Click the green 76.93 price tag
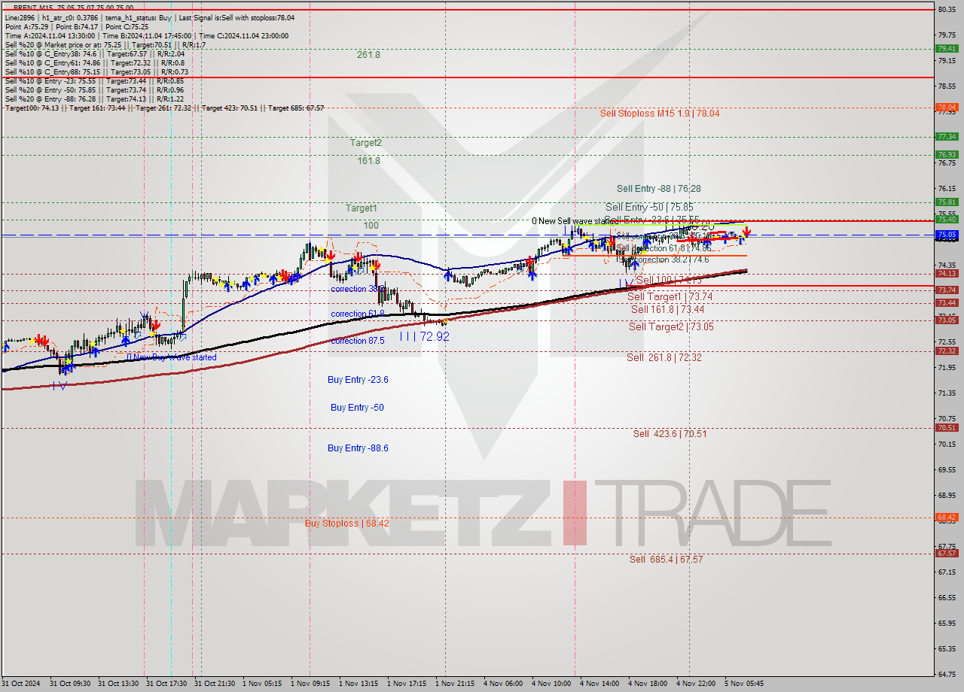The height and width of the screenshot is (692, 964). (x=947, y=154)
